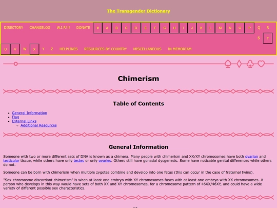The image size is (277, 208).
Task: Select the letter X index
Action: (34, 49)
